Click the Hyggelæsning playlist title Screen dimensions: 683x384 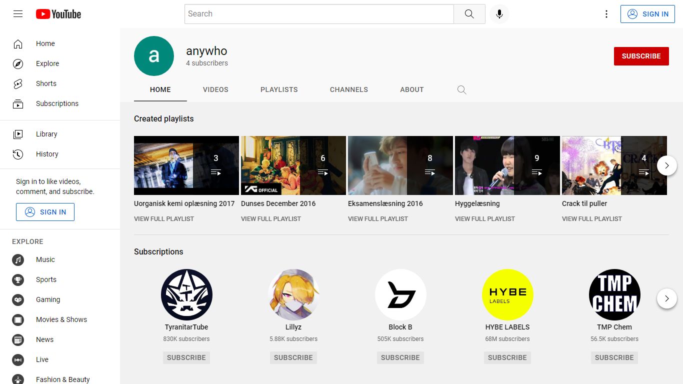coord(477,204)
